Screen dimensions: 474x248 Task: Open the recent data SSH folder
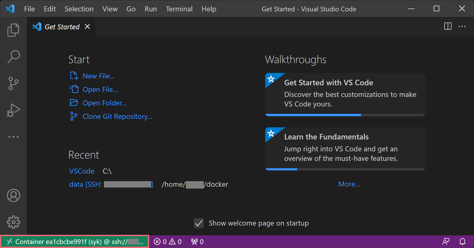tap(111, 184)
